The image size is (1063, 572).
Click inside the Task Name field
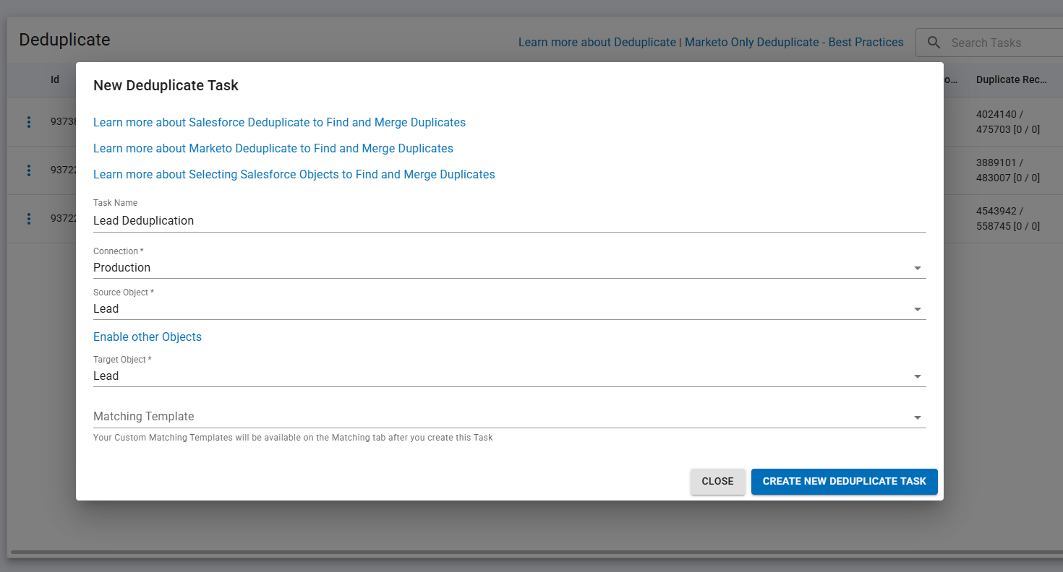289,220
